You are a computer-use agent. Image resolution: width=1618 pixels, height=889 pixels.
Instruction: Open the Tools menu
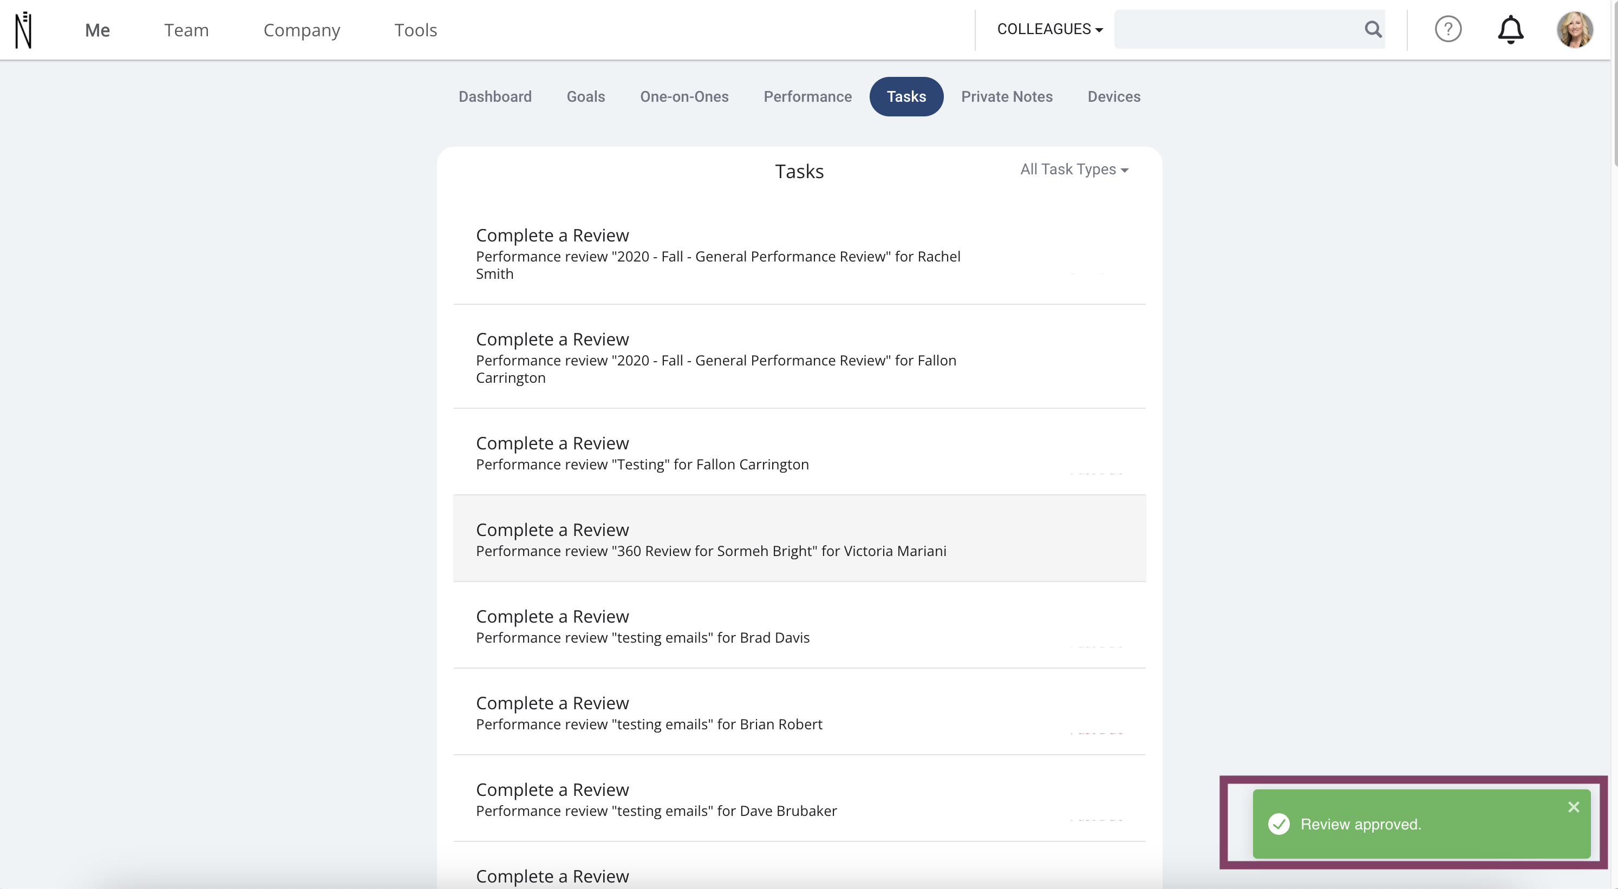(x=415, y=30)
